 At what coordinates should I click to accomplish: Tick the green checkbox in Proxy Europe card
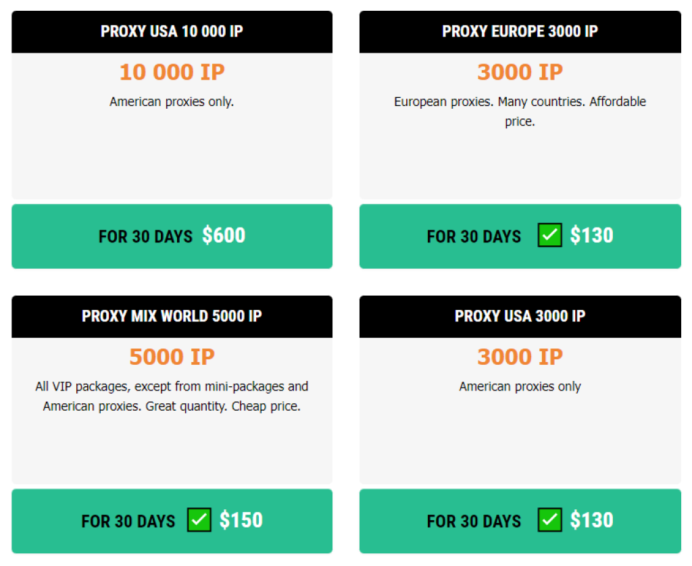click(549, 236)
